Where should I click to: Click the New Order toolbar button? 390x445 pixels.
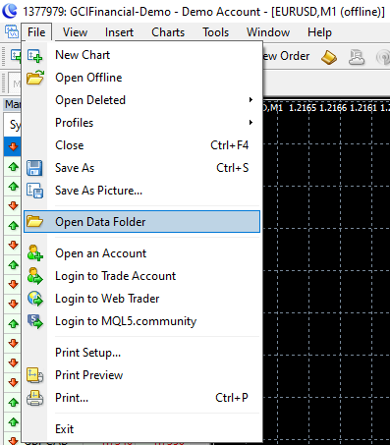287,56
